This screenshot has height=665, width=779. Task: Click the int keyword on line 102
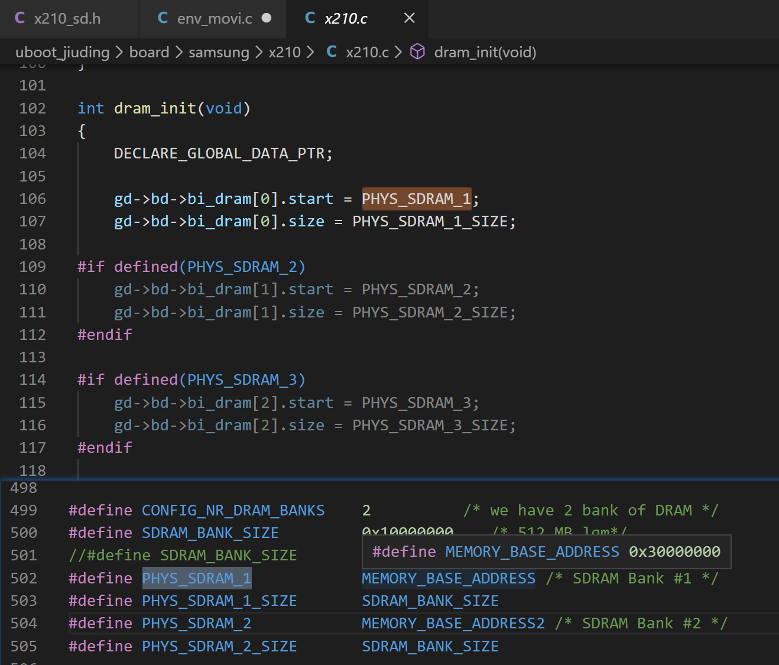[91, 108]
